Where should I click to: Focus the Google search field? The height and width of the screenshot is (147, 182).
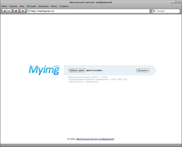coord(166,11)
